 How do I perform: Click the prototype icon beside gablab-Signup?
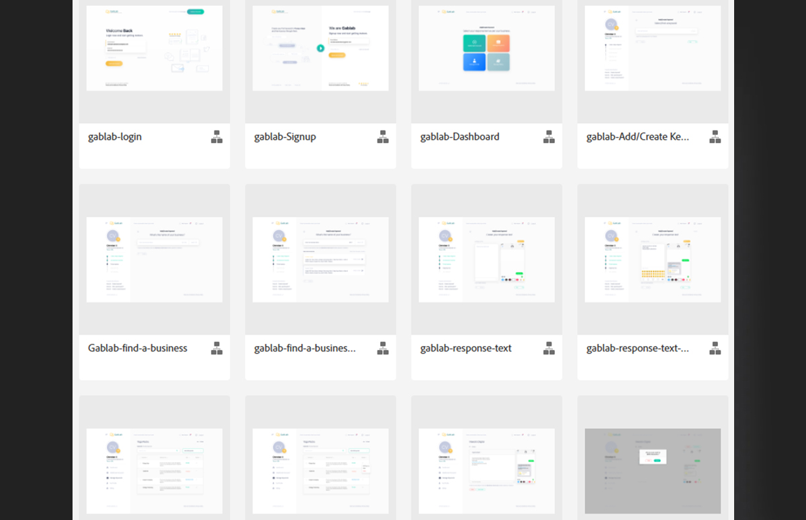[x=383, y=137]
